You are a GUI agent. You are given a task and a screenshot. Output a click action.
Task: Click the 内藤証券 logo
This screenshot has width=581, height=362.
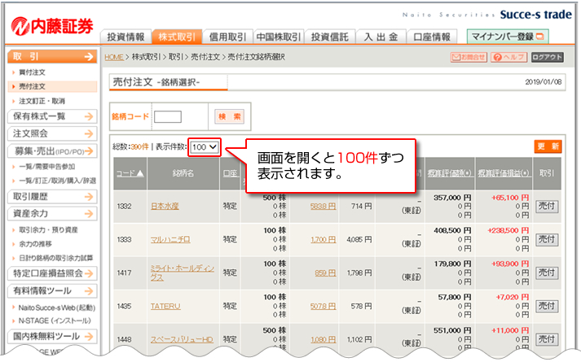point(52,25)
